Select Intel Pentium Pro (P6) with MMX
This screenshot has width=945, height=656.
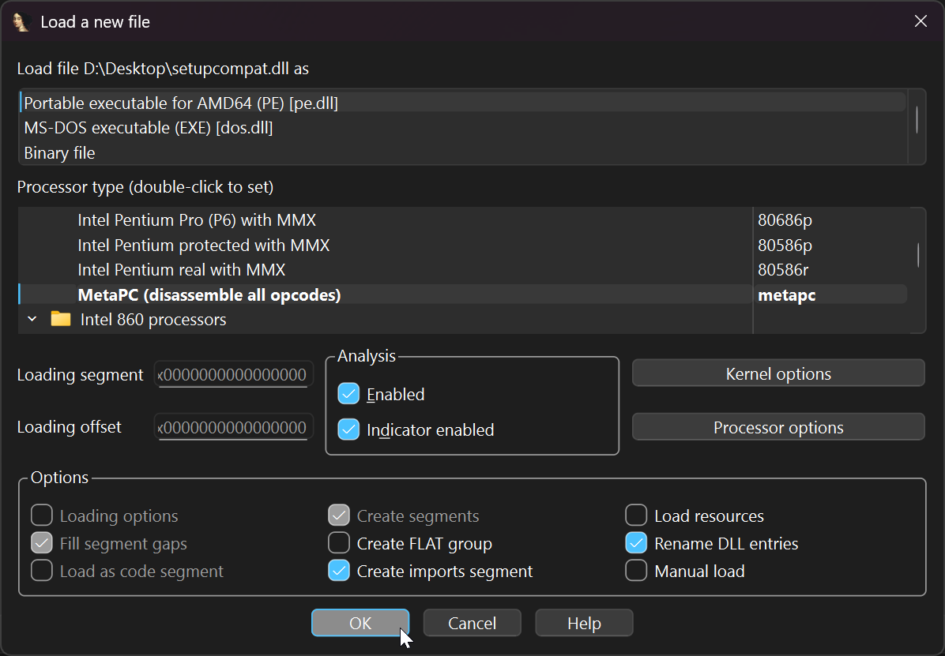click(197, 219)
